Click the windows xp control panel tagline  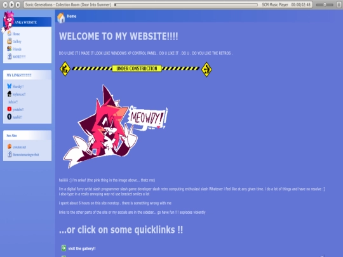click(x=145, y=53)
